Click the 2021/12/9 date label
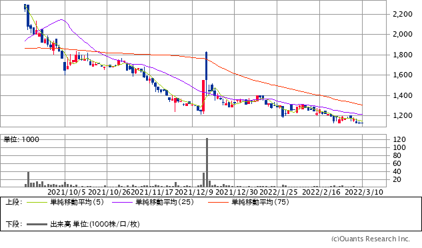The width and height of the screenshot is (422, 248). 194,192
